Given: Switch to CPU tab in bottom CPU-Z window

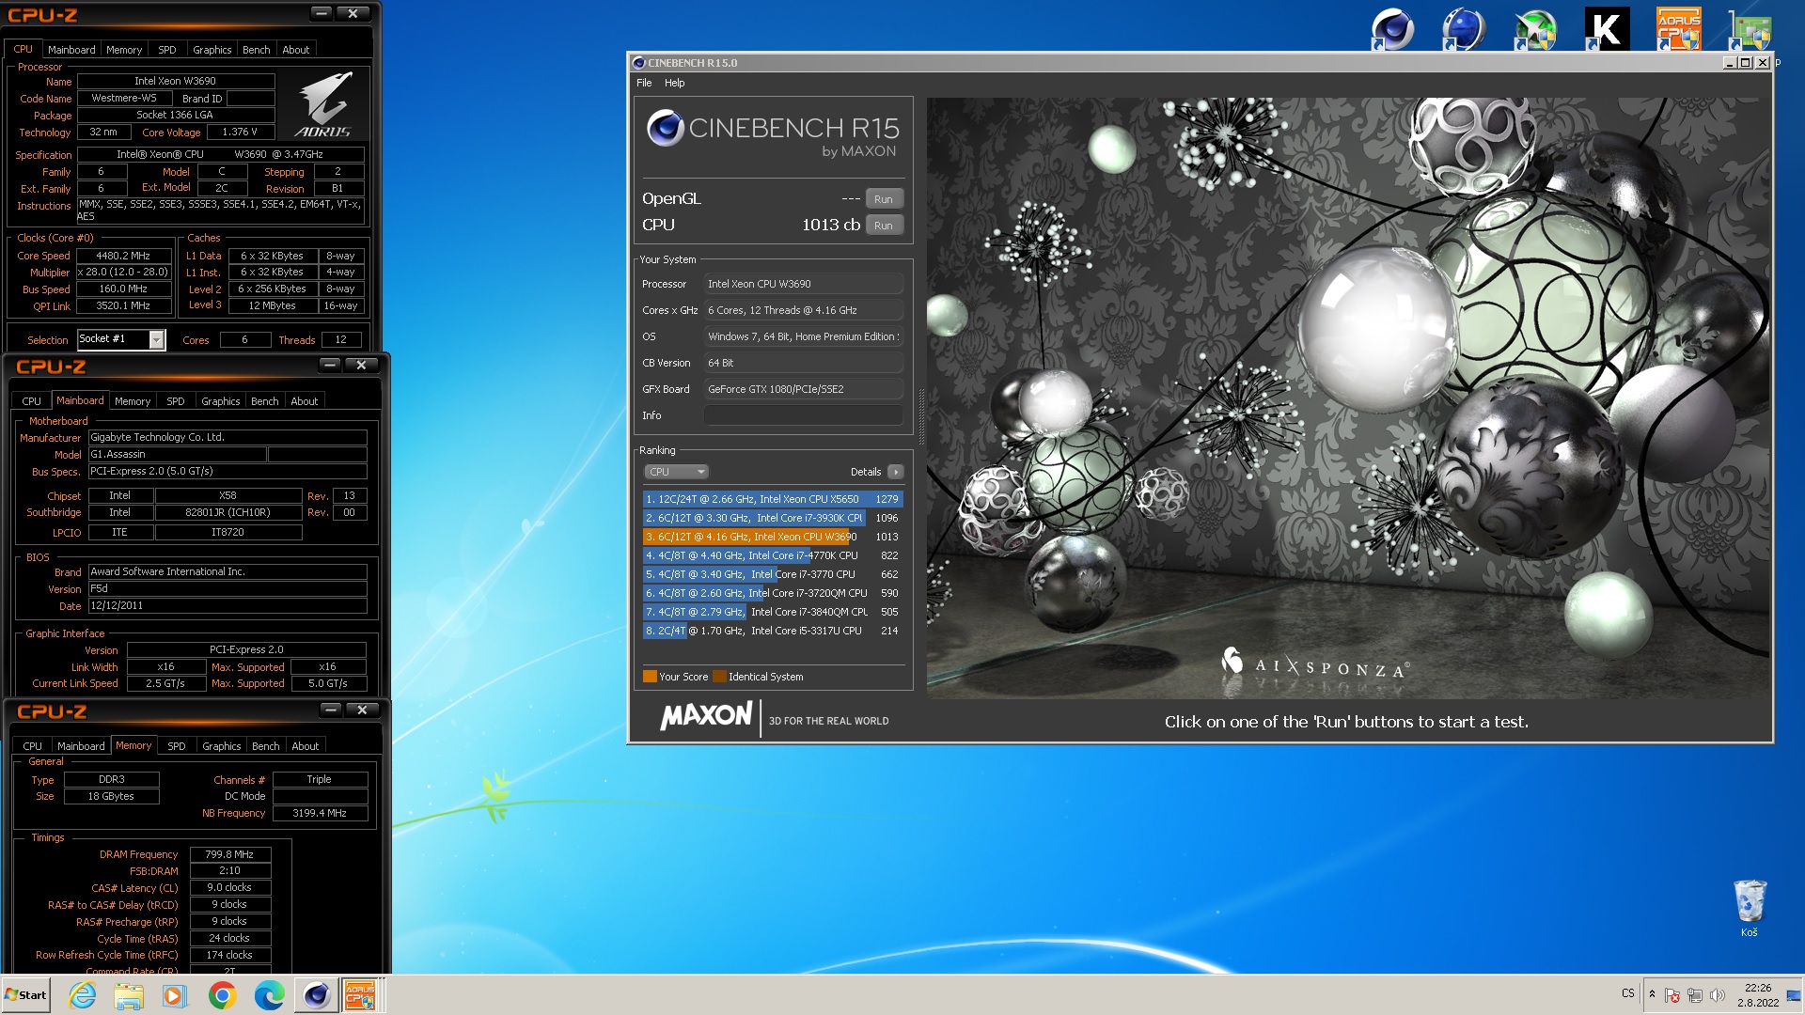Looking at the screenshot, I should (x=33, y=746).
